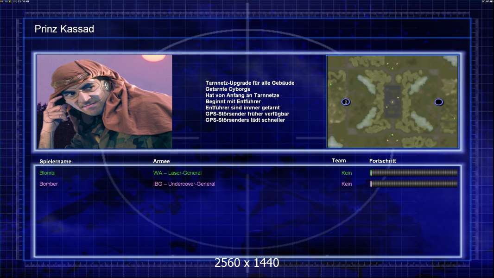This screenshot has width=494, height=278.
Task: Click 'GPS-Störsender früher verfügbar' line
Action: pos(247,114)
